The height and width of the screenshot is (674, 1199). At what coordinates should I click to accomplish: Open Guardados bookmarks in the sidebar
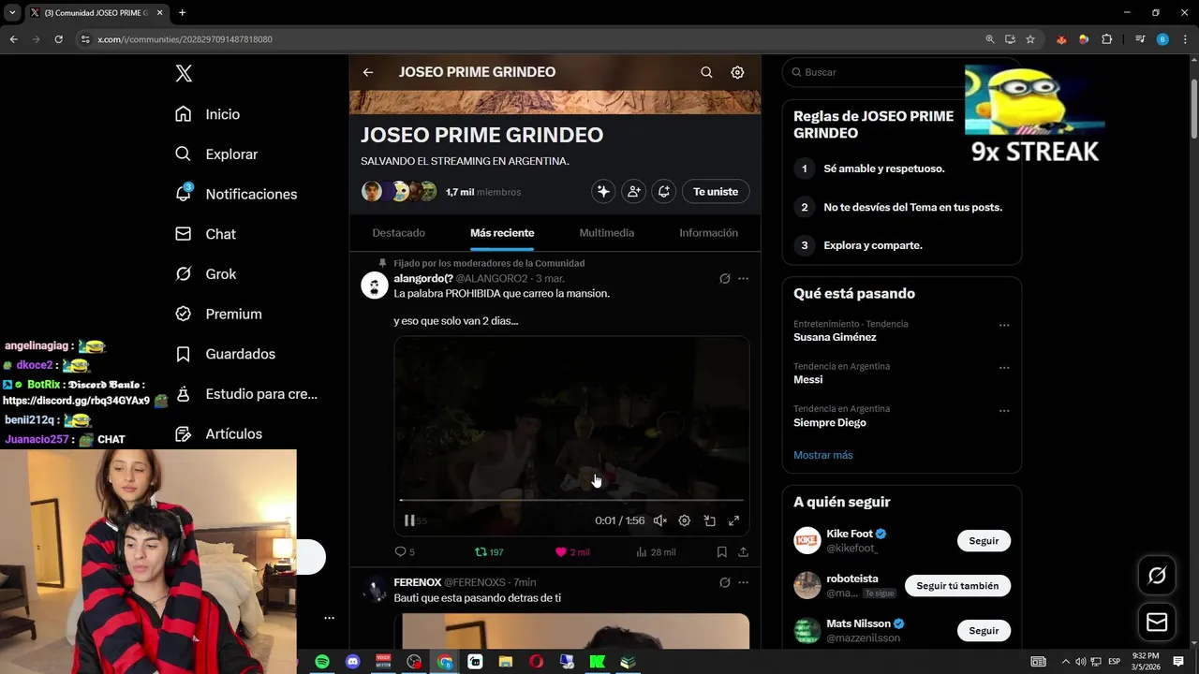pyautogui.click(x=225, y=354)
